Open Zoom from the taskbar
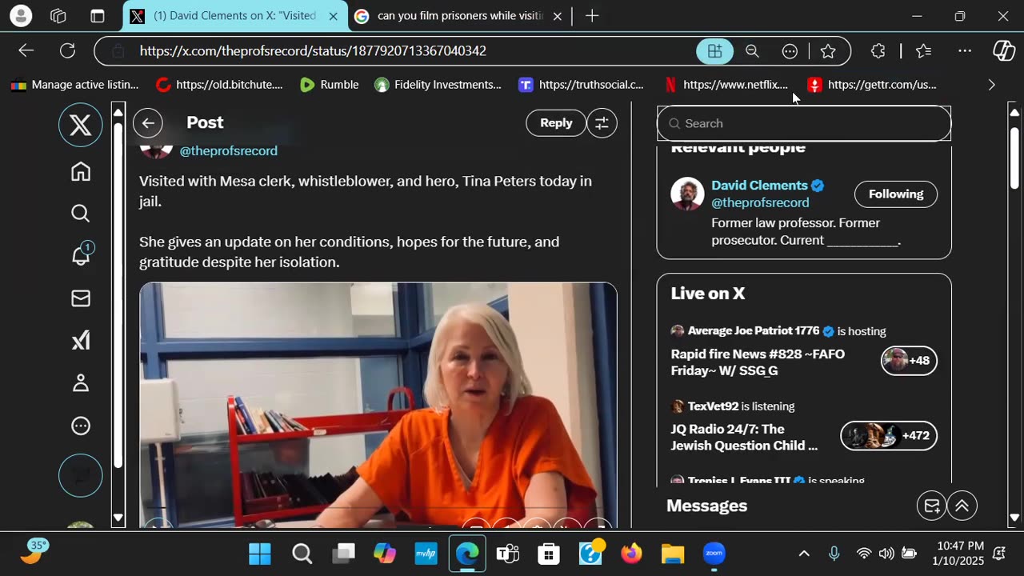This screenshot has width=1024, height=576. [x=714, y=554]
